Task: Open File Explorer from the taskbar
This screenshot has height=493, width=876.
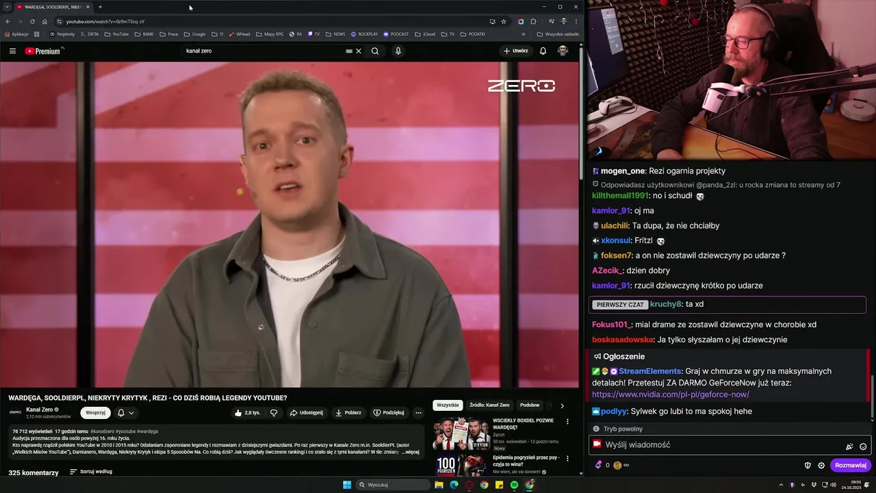Action: pos(439,485)
